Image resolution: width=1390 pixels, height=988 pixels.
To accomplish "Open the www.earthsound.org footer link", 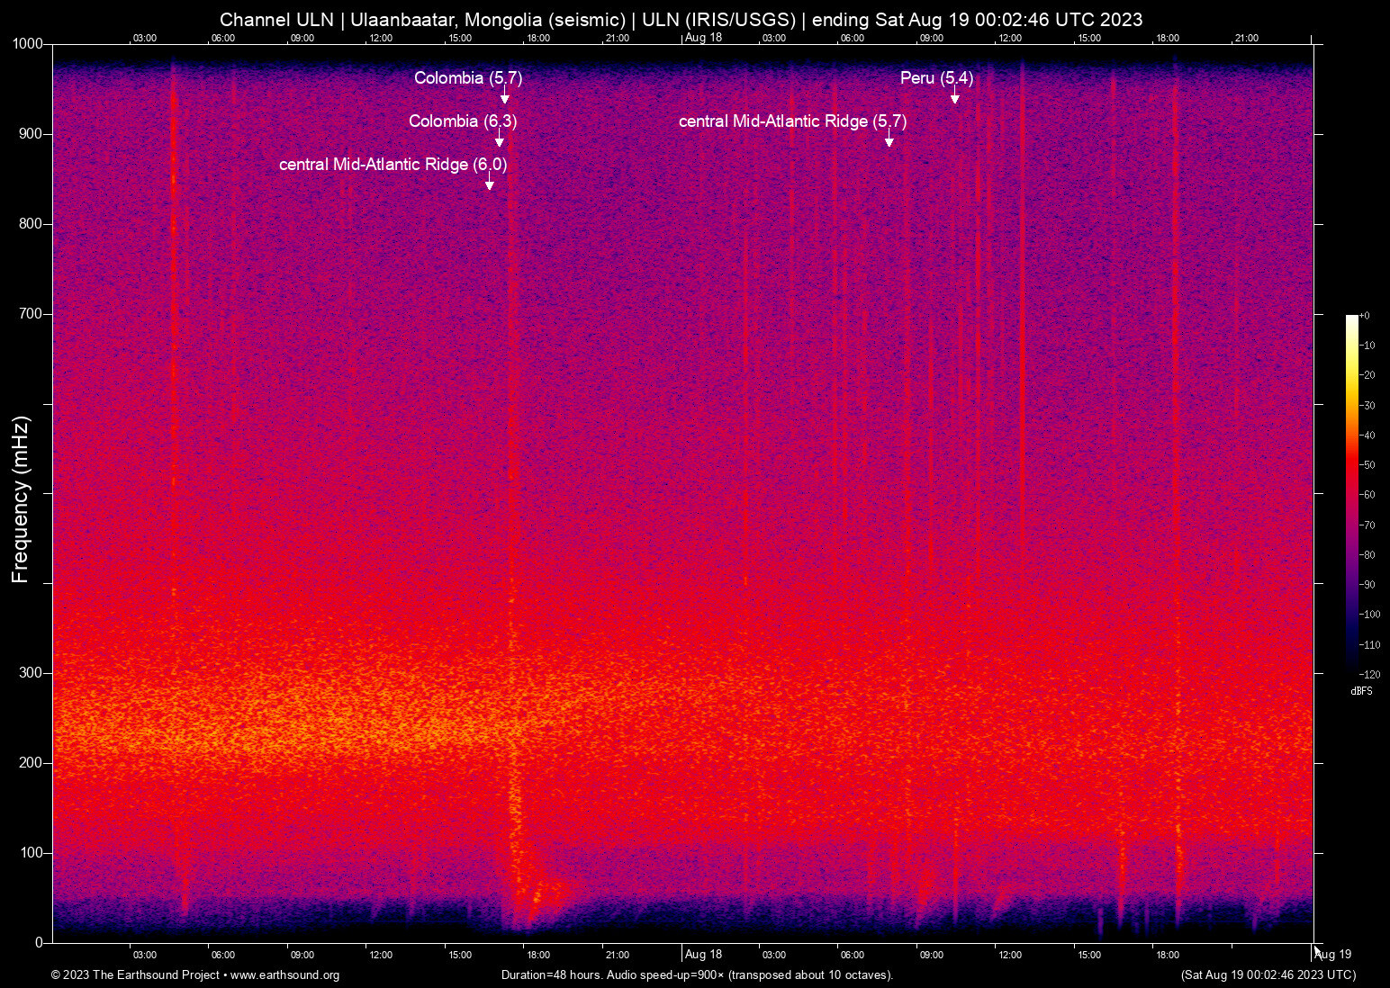I will pyautogui.click(x=284, y=975).
